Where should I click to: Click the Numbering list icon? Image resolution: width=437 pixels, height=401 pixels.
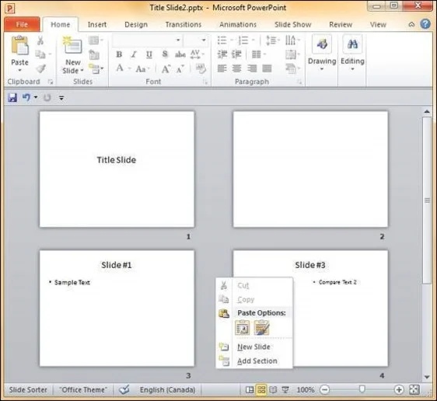point(243,40)
